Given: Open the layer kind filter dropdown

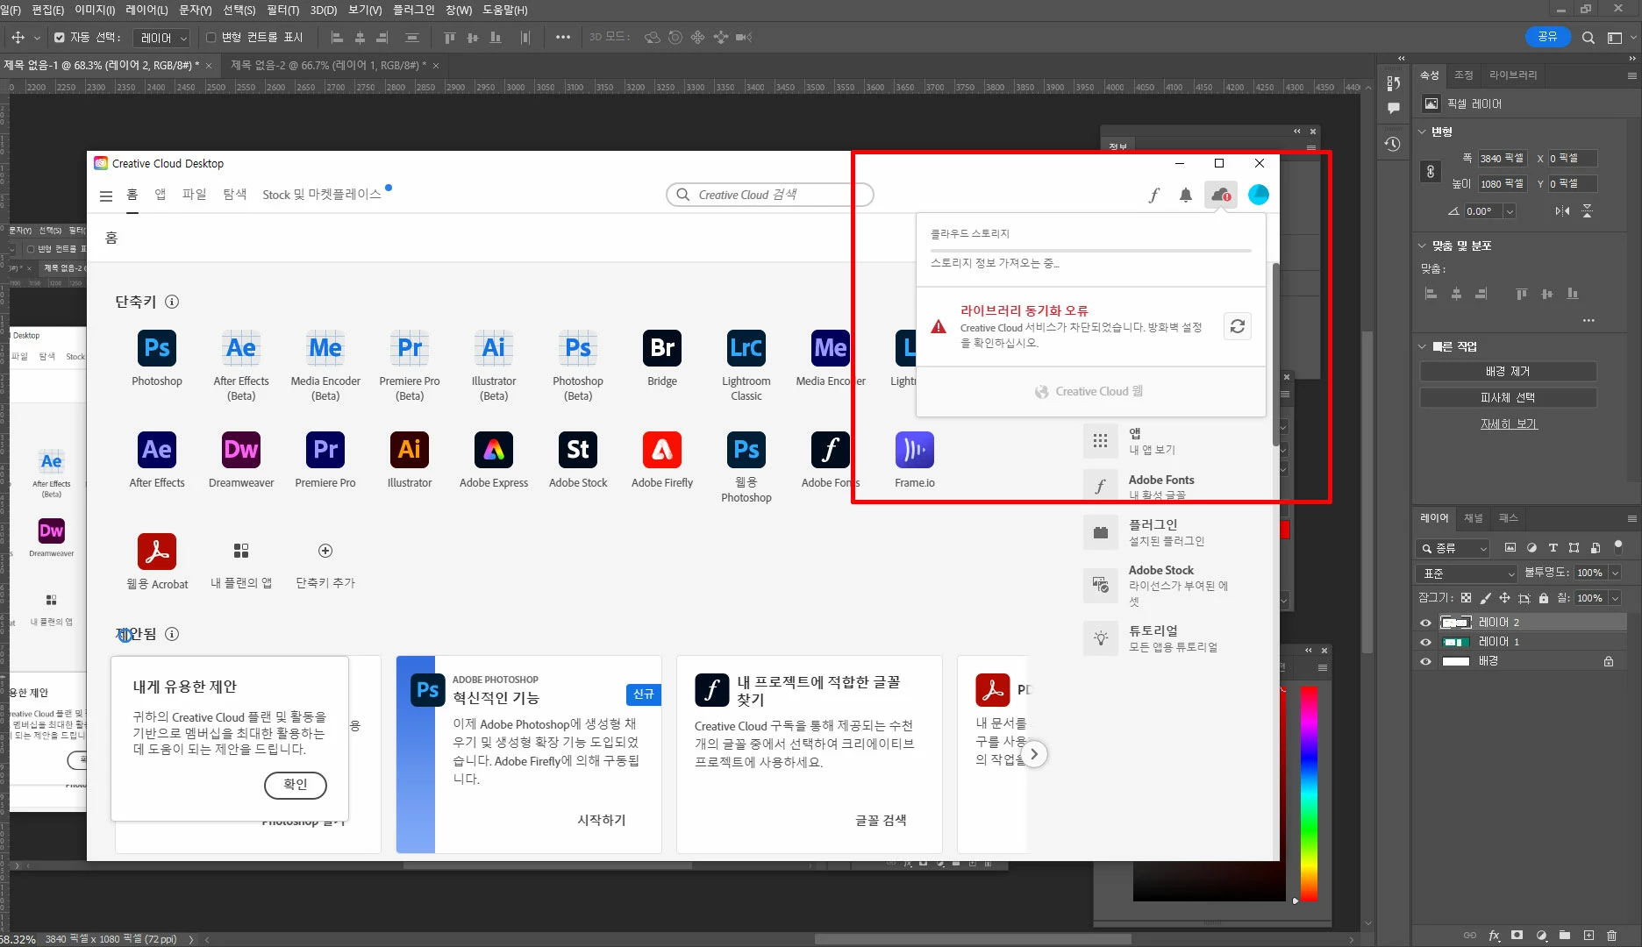Looking at the screenshot, I should (x=1453, y=548).
